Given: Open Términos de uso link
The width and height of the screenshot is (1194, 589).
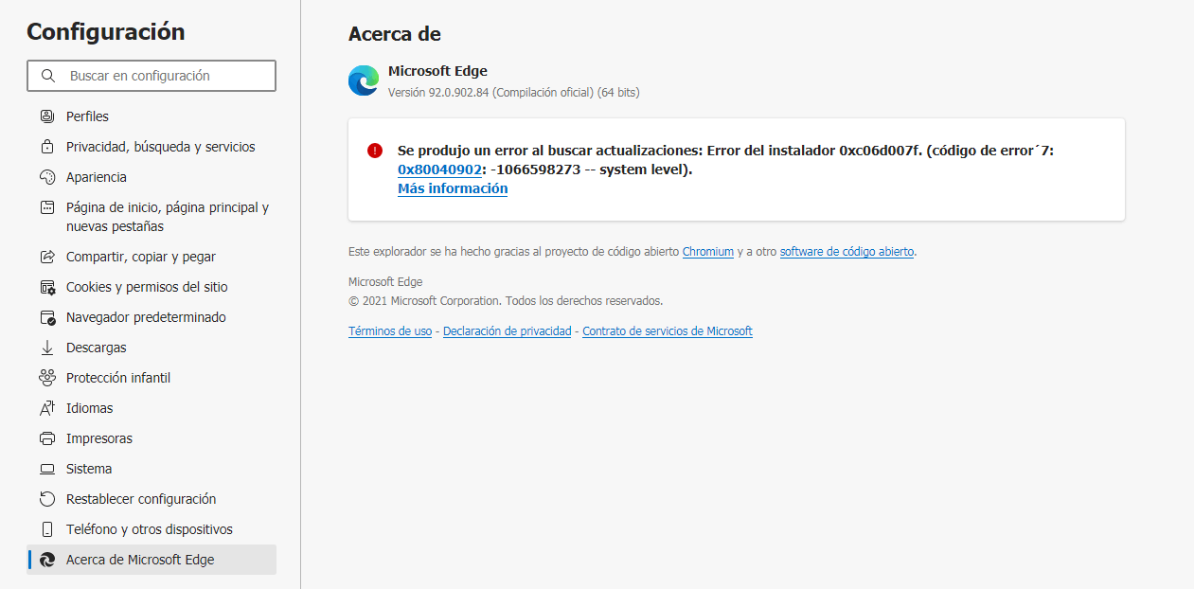Looking at the screenshot, I should (x=390, y=331).
